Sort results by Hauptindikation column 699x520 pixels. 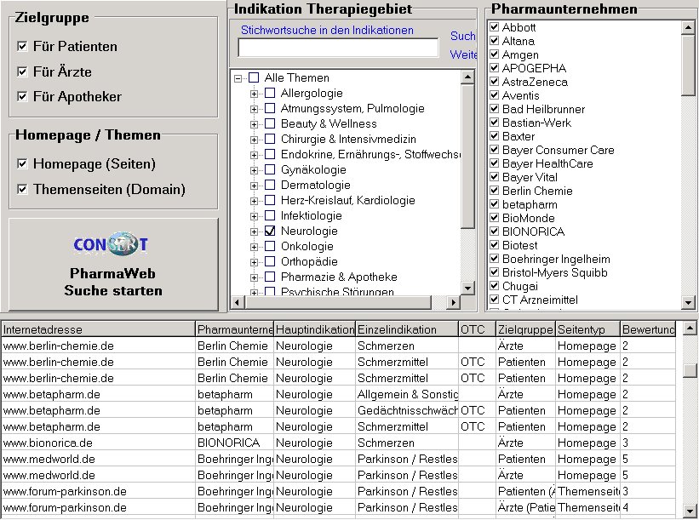315,329
